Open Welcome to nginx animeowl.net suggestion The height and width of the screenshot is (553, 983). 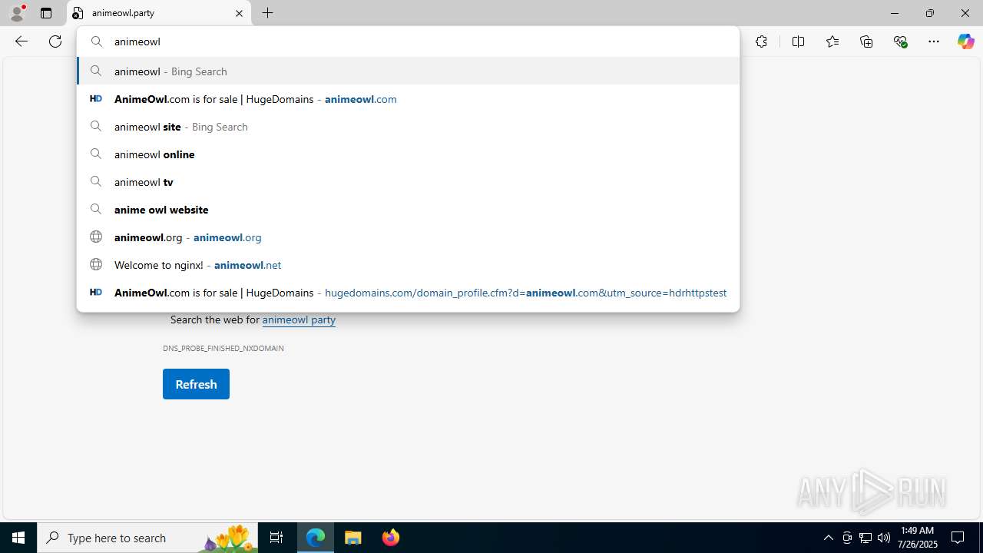[x=408, y=265]
